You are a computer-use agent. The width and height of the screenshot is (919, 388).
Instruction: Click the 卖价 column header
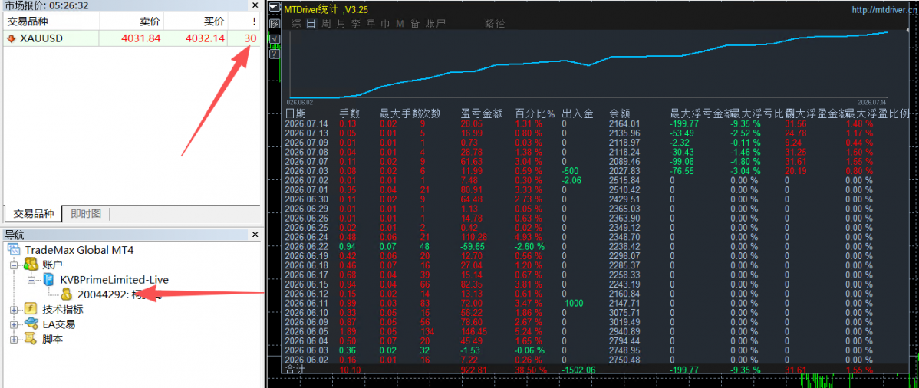[x=131, y=21]
